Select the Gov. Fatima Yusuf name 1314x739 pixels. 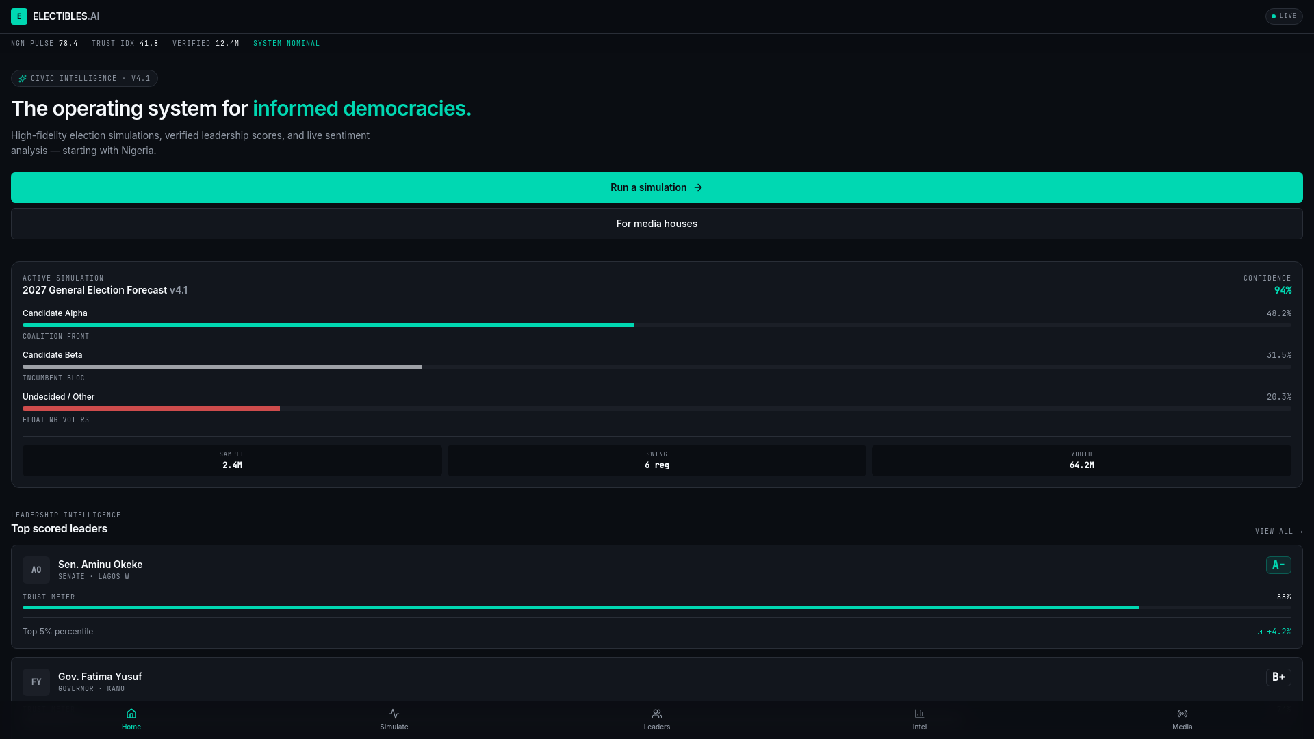tap(100, 677)
